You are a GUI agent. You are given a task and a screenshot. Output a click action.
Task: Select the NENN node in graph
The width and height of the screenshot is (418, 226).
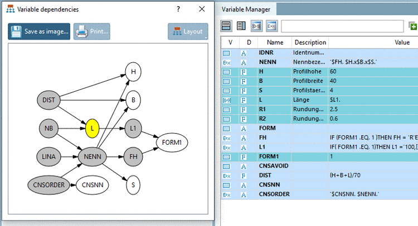(x=92, y=157)
